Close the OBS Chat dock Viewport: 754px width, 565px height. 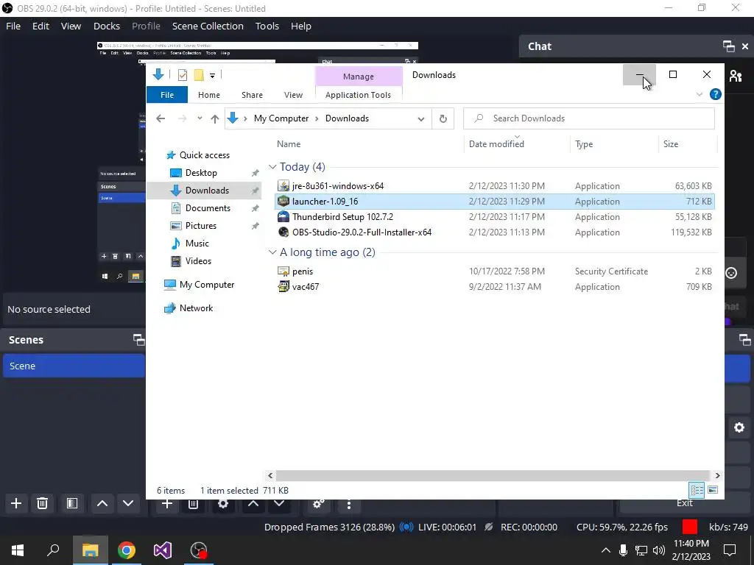tap(745, 46)
